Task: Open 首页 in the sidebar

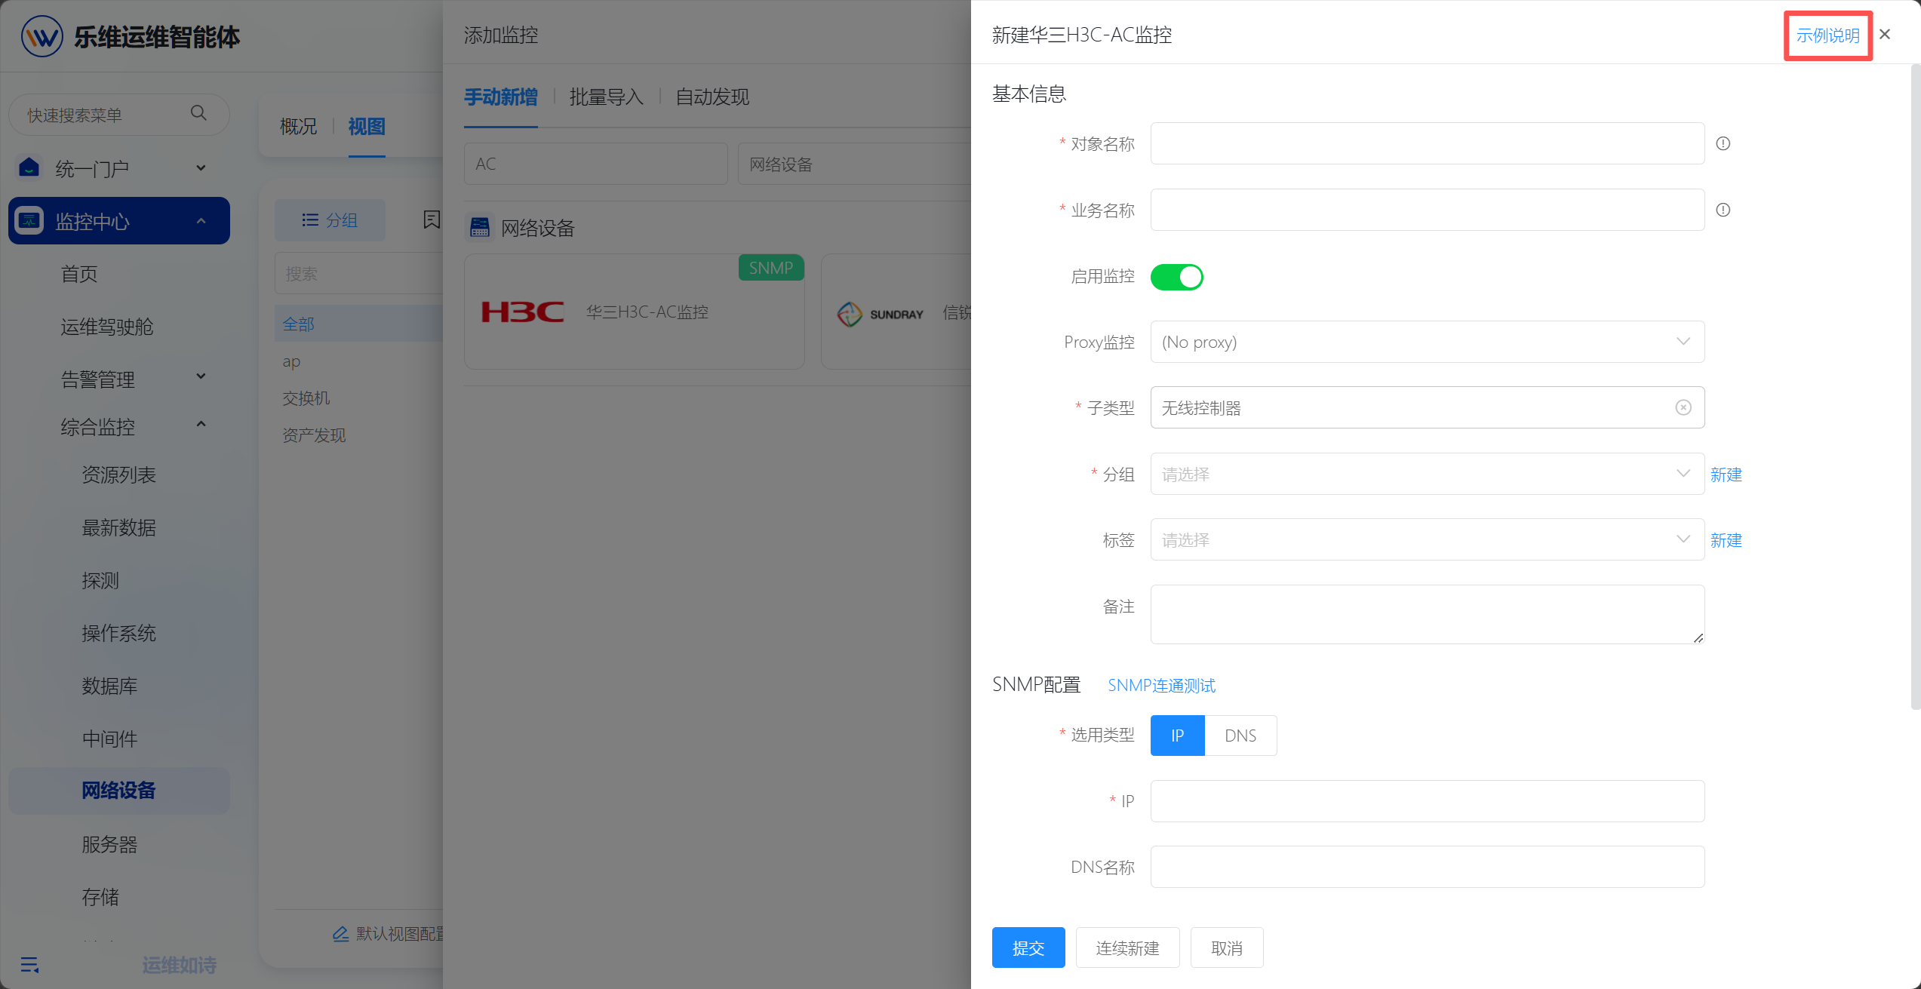Action: tap(79, 274)
